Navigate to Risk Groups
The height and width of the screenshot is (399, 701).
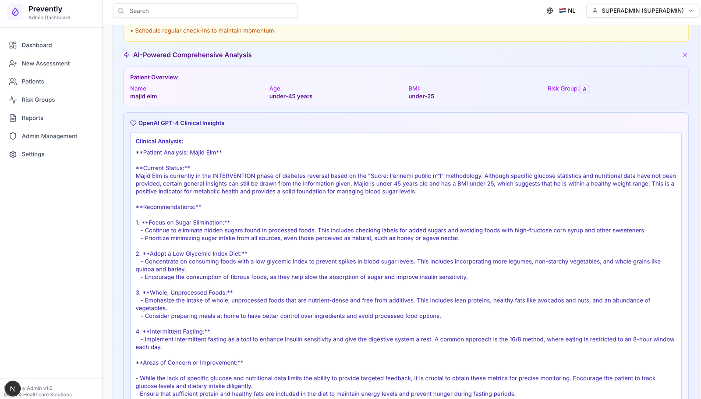(38, 100)
